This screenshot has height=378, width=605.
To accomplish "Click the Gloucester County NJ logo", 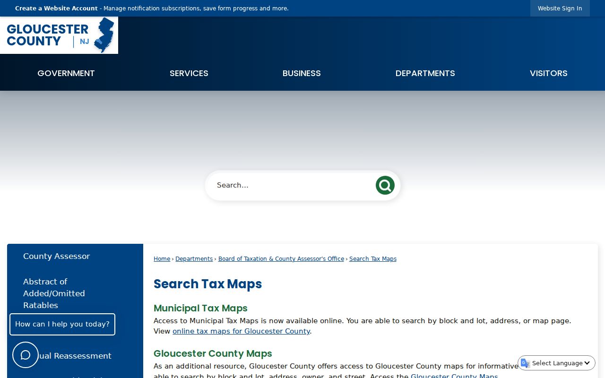I will (59, 35).
